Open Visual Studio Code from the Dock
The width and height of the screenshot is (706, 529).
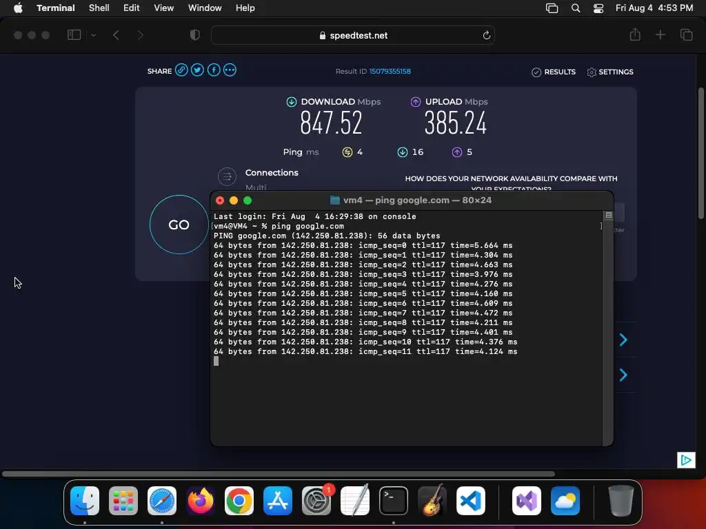click(x=471, y=501)
